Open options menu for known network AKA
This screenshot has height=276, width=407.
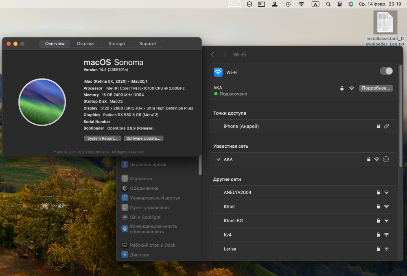click(x=386, y=159)
